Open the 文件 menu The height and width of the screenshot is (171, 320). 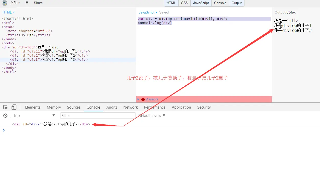[x=15, y=3]
